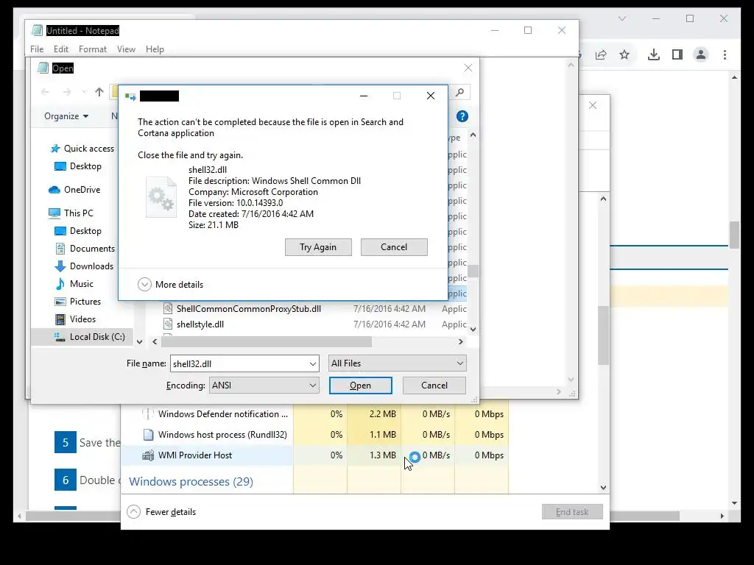The width and height of the screenshot is (754, 565).
Task: Expand More details in the error dialog
Action: (171, 285)
